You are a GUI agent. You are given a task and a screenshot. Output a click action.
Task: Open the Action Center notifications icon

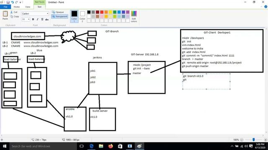tap(251, 146)
